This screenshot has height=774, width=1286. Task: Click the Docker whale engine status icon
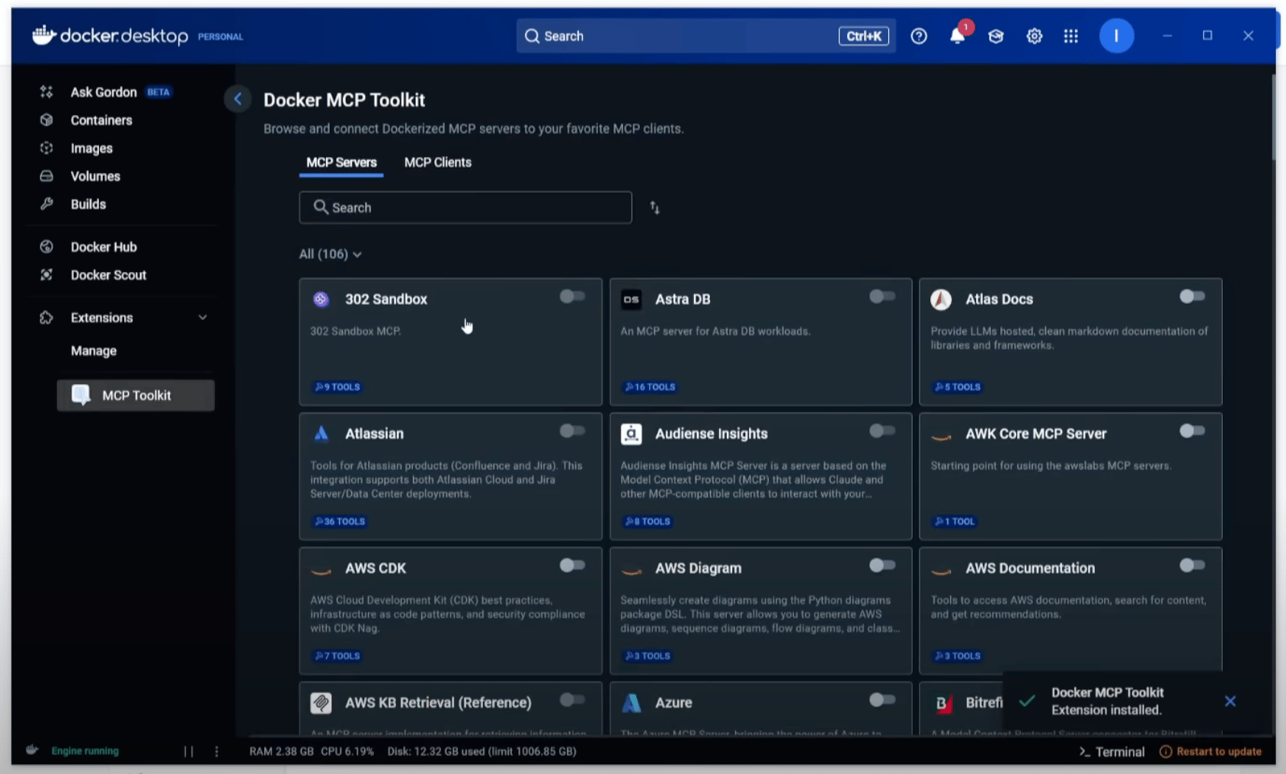(x=32, y=750)
